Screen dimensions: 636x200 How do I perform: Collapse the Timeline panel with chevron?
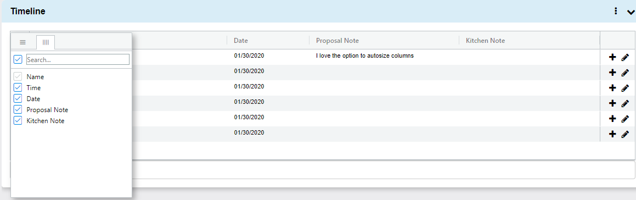pyautogui.click(x=630, y=12)
